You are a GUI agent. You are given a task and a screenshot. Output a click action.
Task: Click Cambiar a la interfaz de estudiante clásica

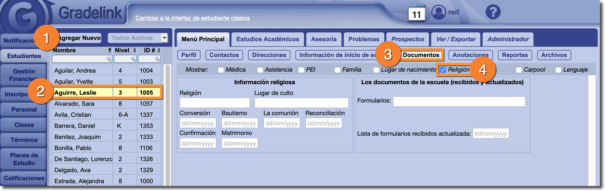192,18
